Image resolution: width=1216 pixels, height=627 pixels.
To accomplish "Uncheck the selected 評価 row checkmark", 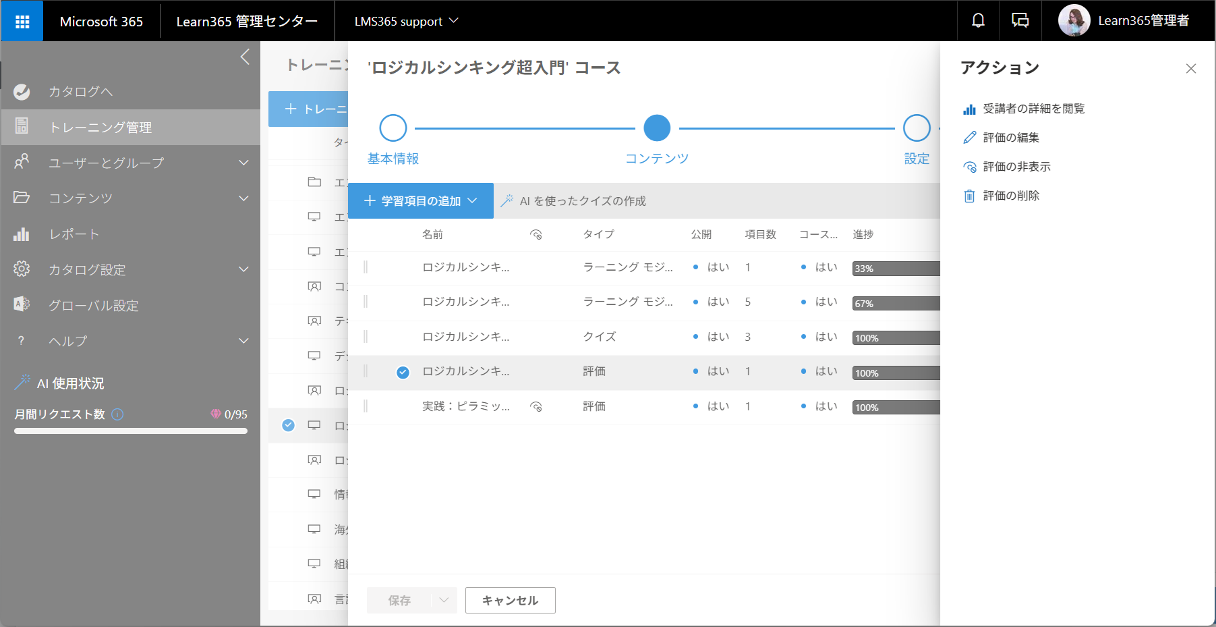I will (x=403, y=372).
